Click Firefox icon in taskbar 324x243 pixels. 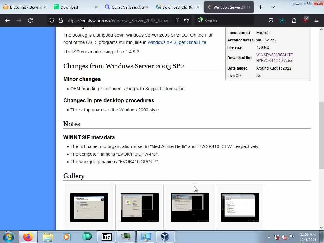[28, 237]
